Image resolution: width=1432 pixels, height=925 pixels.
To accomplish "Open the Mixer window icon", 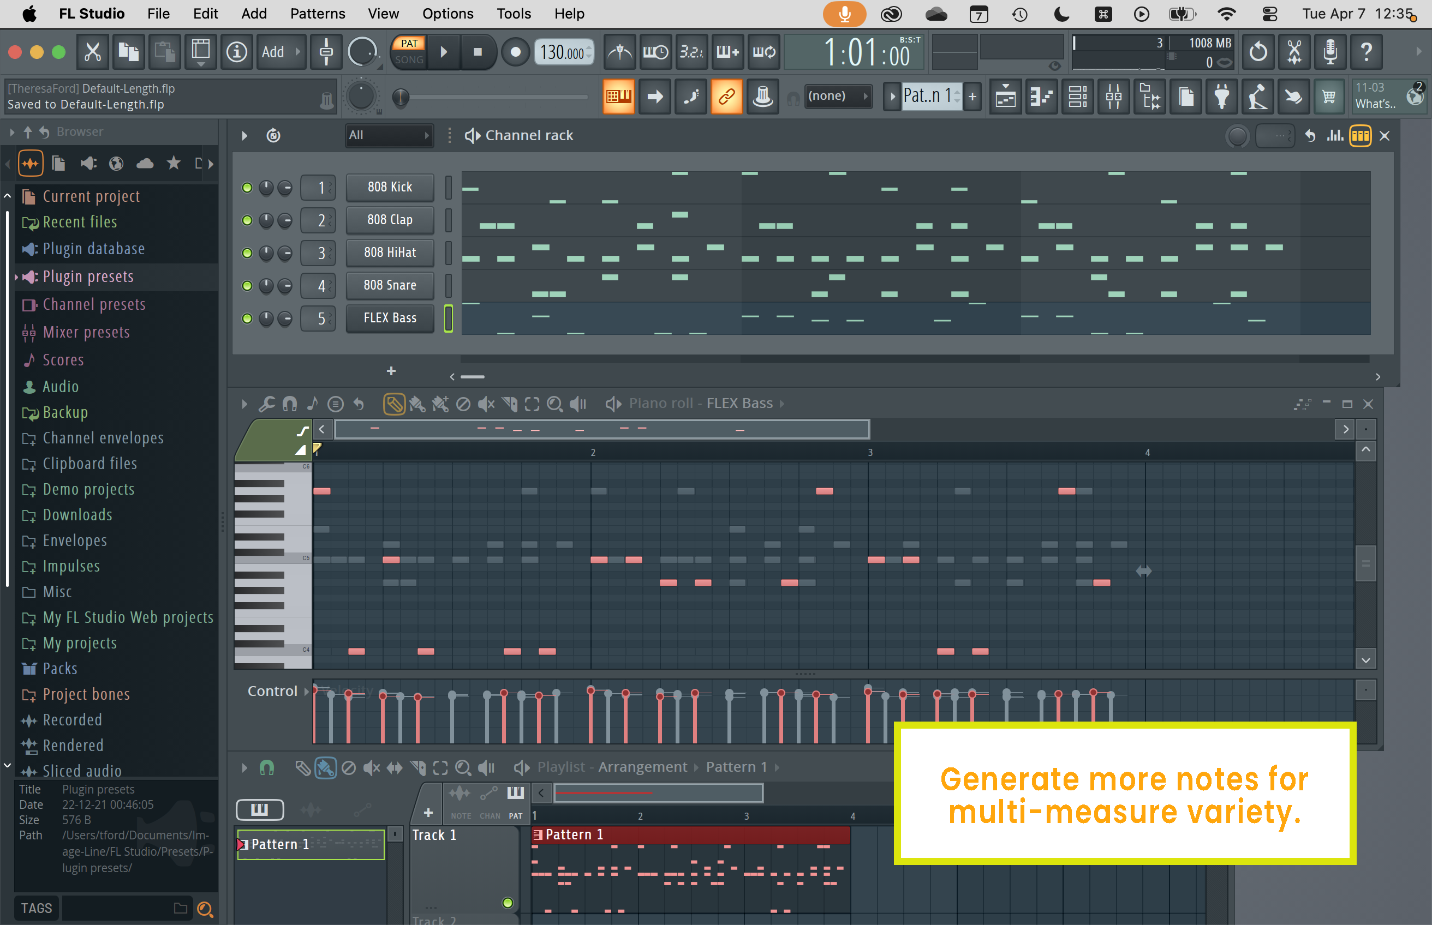I will click(x=1113, y=96).
